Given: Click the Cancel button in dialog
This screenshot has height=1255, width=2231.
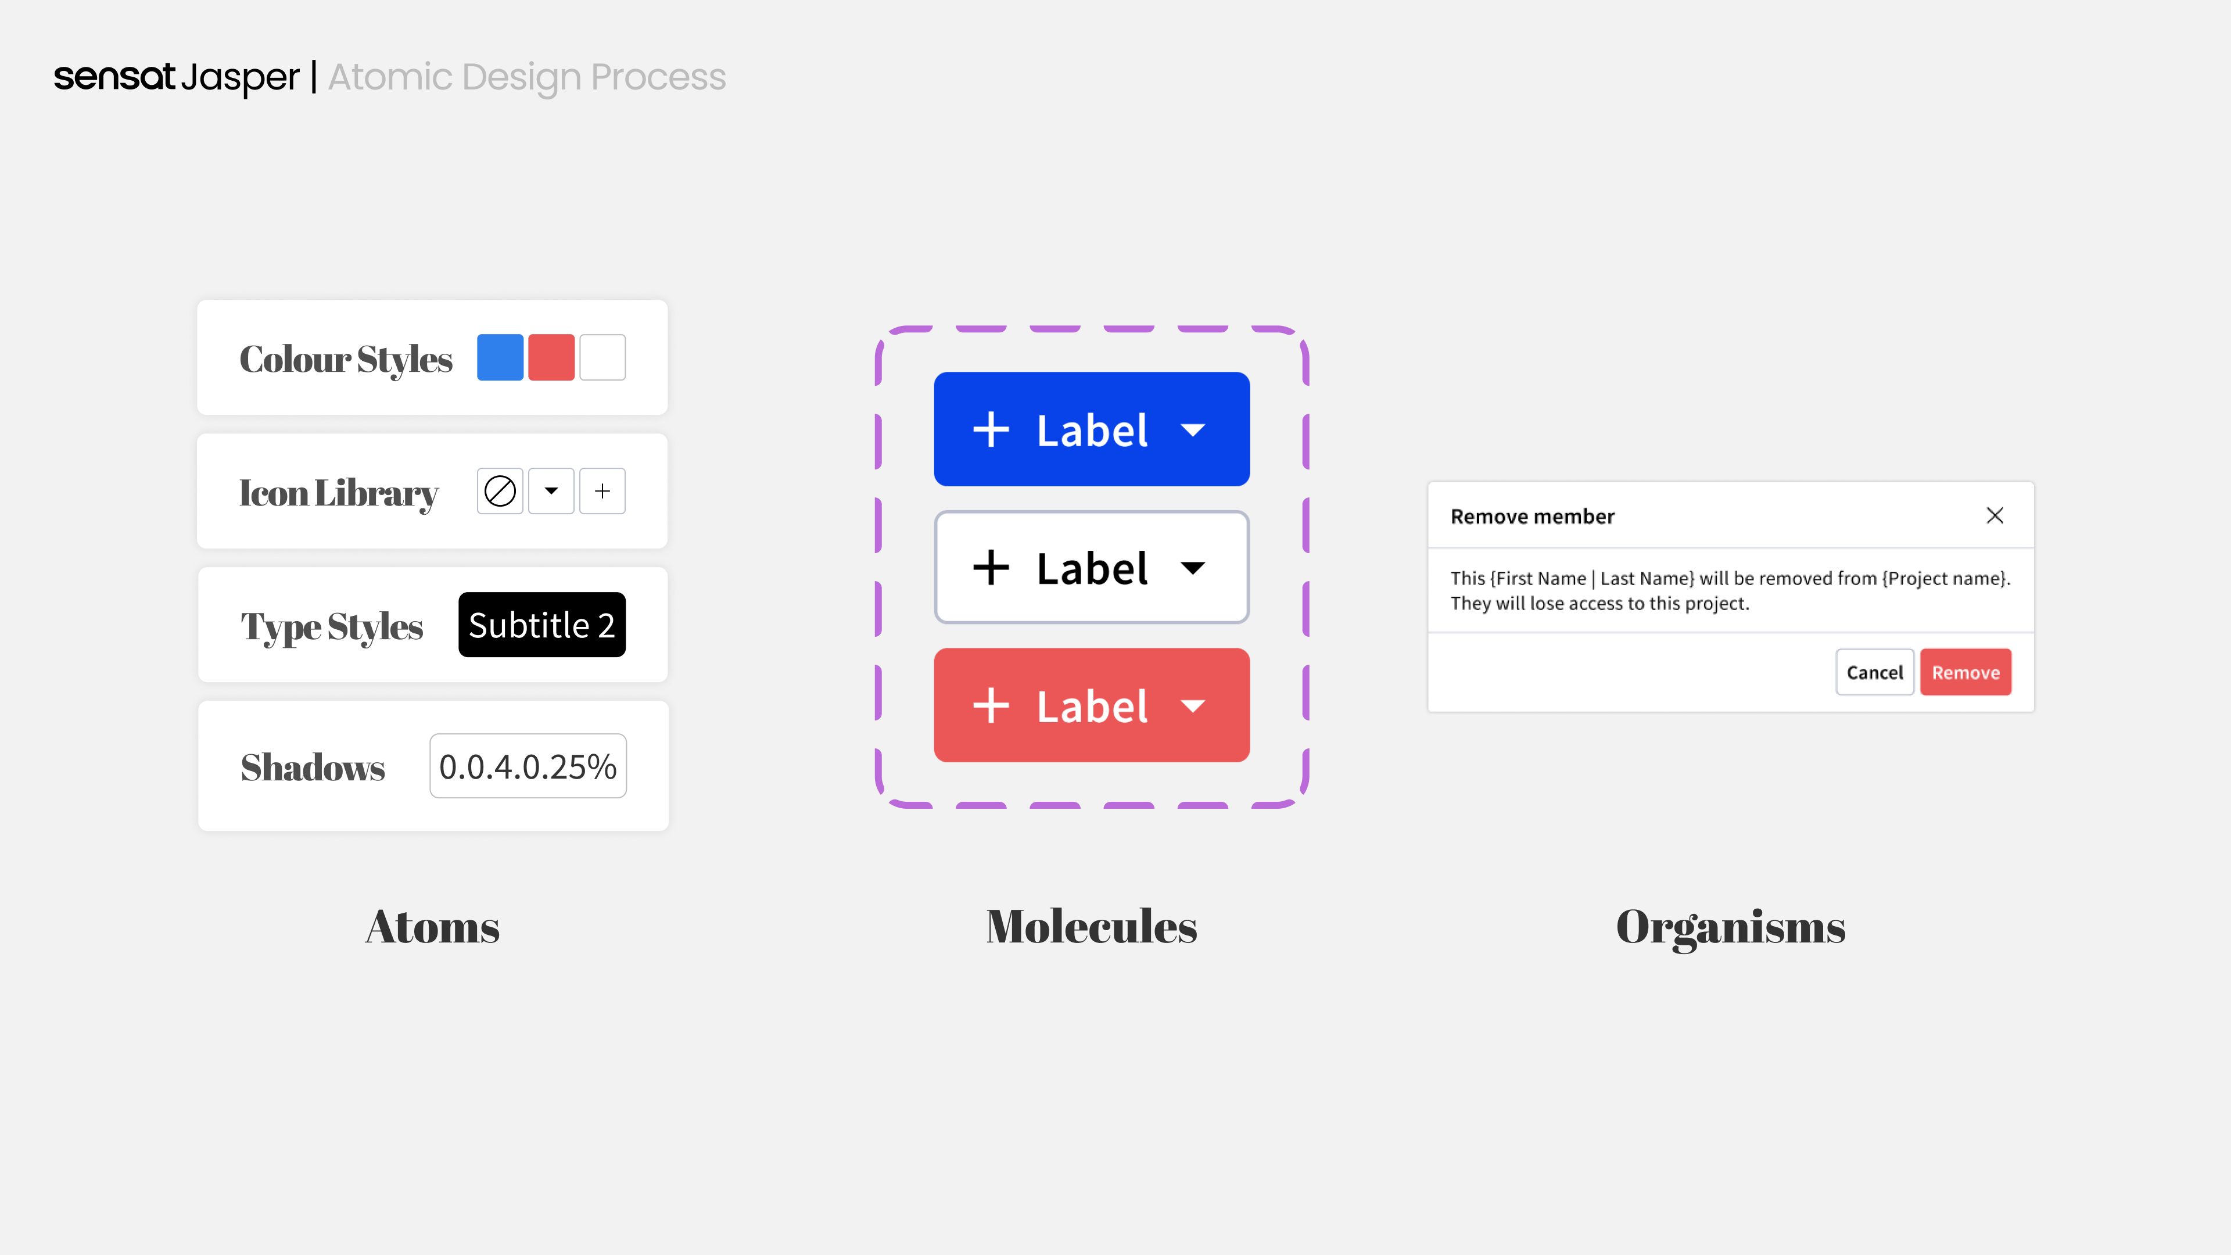Looking at the screenshot, I should coord(1874,672).
